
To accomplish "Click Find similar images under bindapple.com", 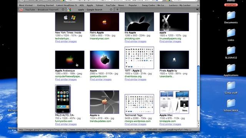I will (170, 124).
